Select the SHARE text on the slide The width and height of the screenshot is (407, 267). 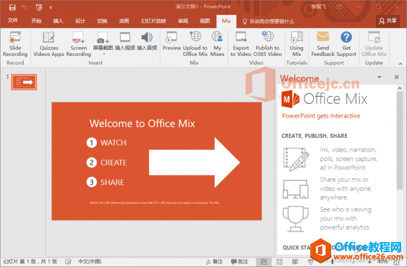(x=112, y=183)
